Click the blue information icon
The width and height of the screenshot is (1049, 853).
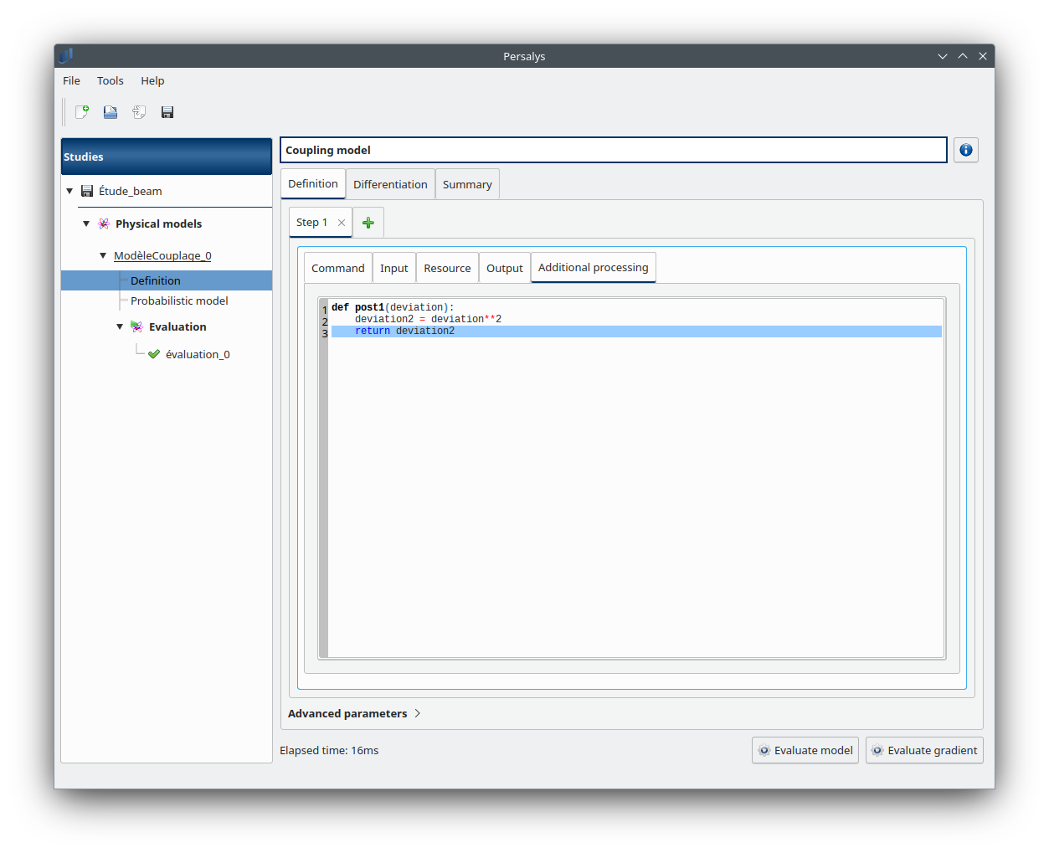[x=965, y=150]
